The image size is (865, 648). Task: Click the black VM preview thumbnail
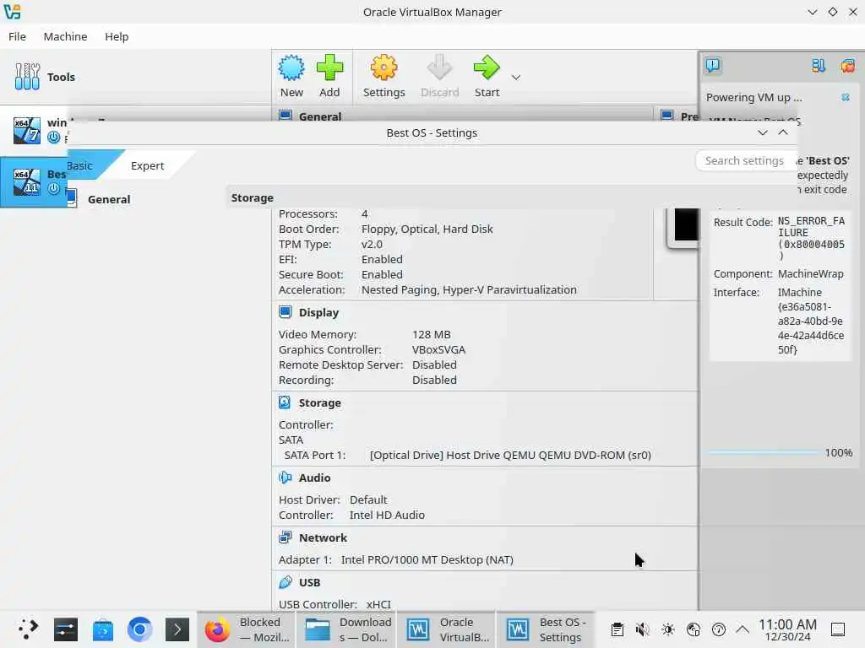click(x=686, y=224)
